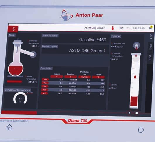Select the 'Vol.' tag of the 20.0 row
The height and width of the screenshot is (142, 155).
pos(44,93)
